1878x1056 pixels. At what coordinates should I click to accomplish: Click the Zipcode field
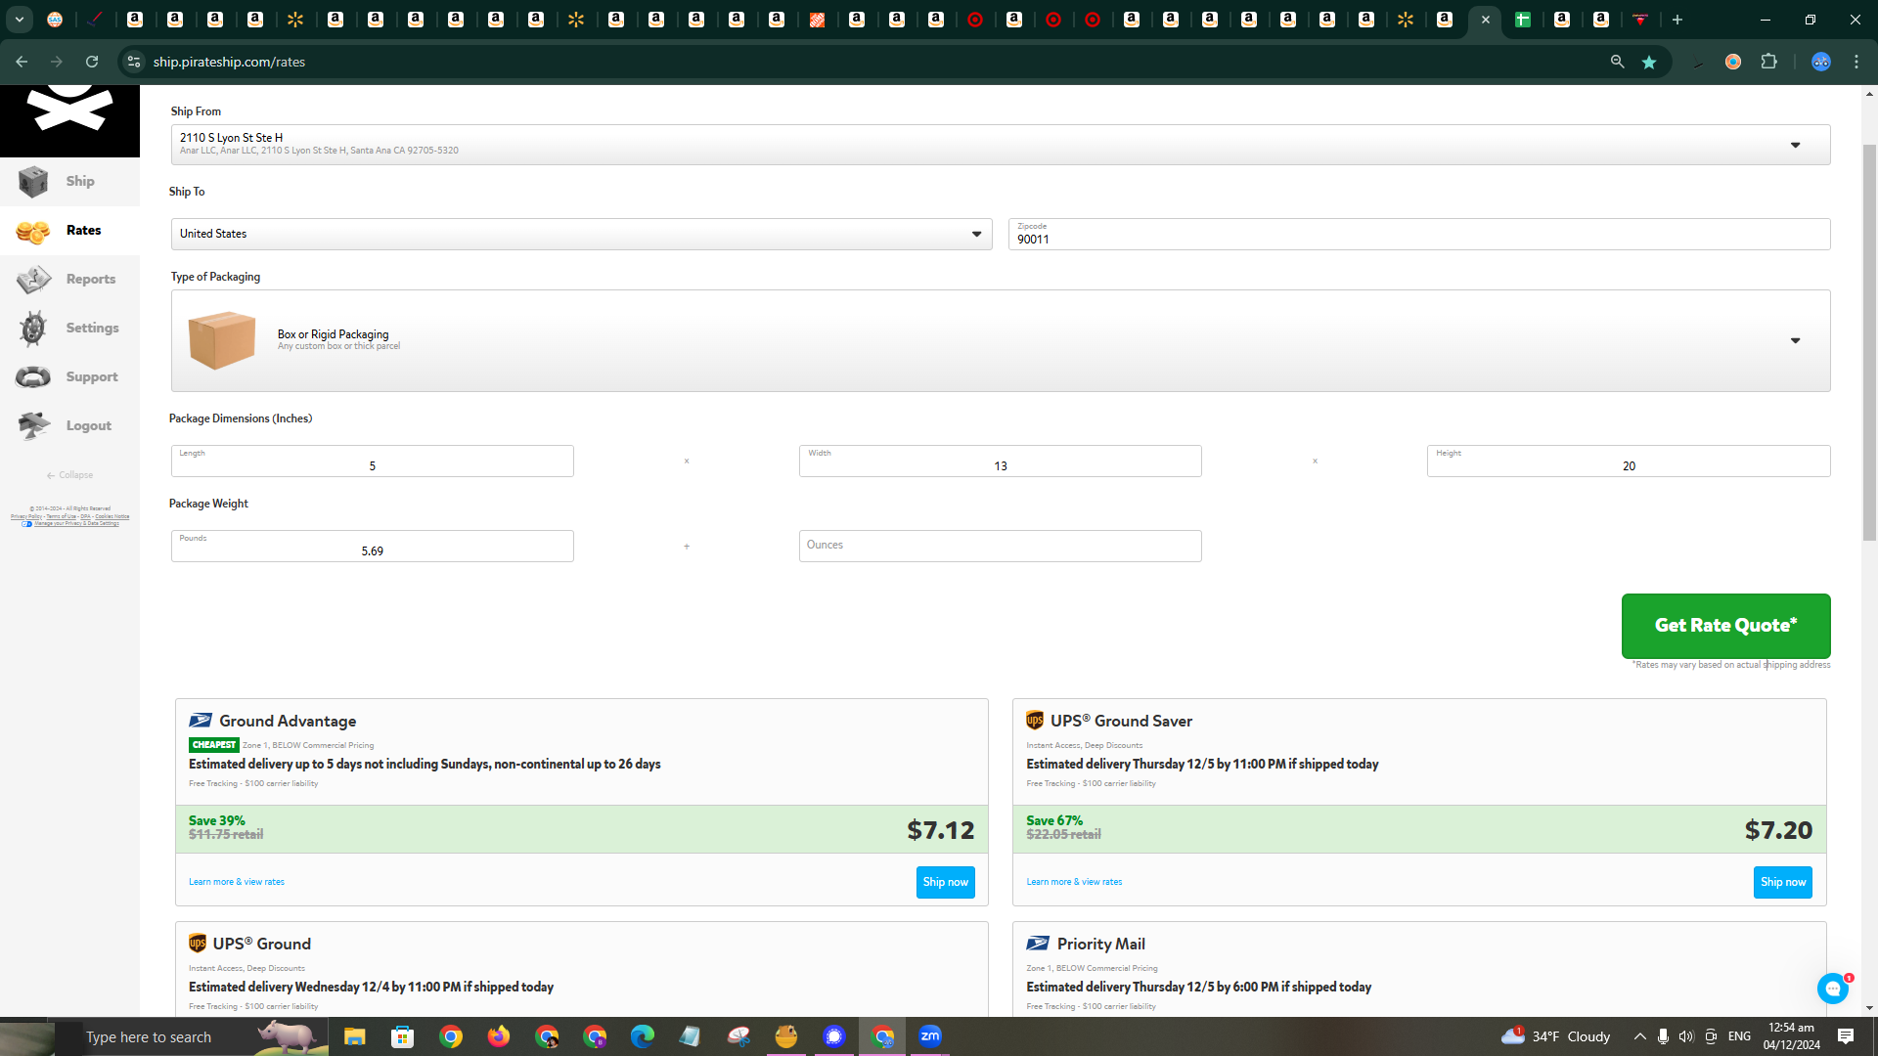pos(1418,234)
